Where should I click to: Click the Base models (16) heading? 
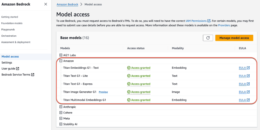click(75, 38)
